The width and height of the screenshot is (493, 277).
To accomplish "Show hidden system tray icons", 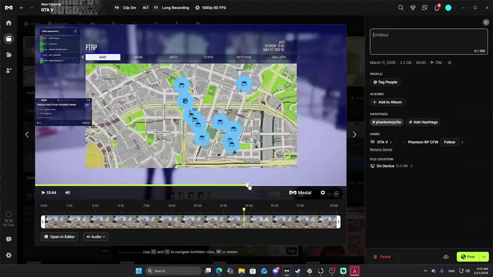I will pos(425,271).
